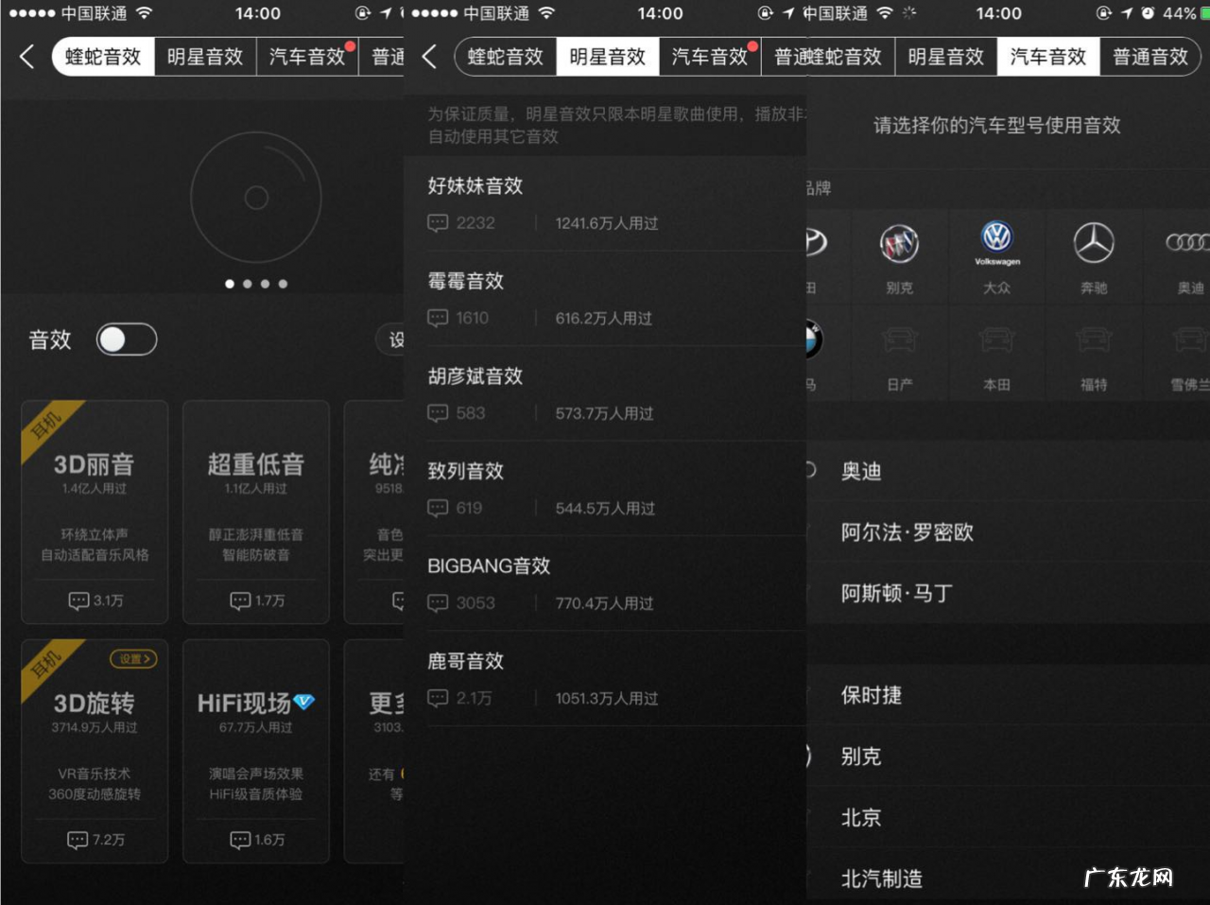
Task: Tap the carousel page indicator dots
Action: tap(255, 284)
